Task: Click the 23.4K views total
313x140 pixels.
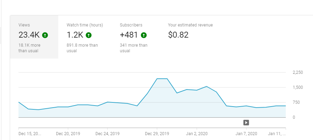Action: (x=29, y=35)
